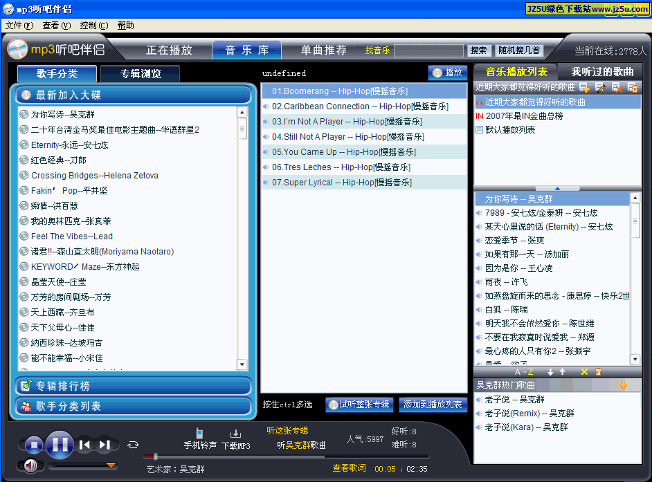Click the delete playlist X icon
The width and height of the screenshot is (652, 482).
point(617,87)
